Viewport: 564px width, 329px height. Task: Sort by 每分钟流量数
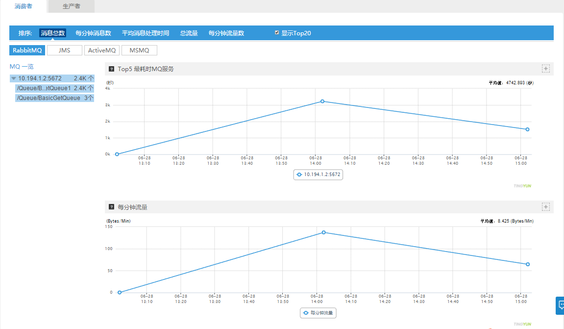click(x=226, y=33)
